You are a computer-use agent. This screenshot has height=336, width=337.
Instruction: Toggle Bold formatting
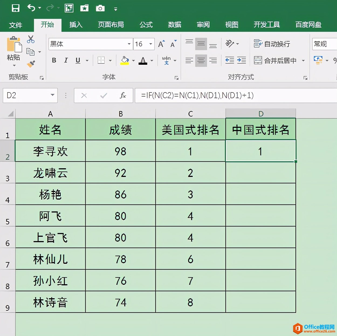(x=54, y=60)
